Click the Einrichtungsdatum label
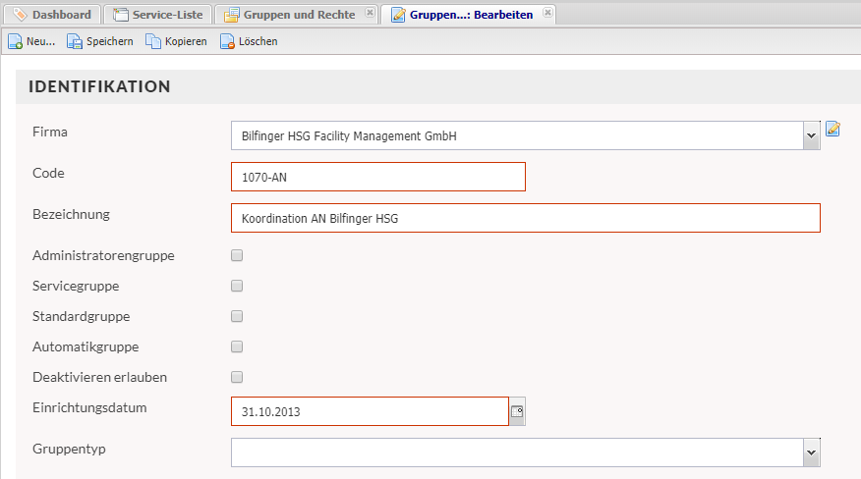861x479 pixels. tap(89, 407)
